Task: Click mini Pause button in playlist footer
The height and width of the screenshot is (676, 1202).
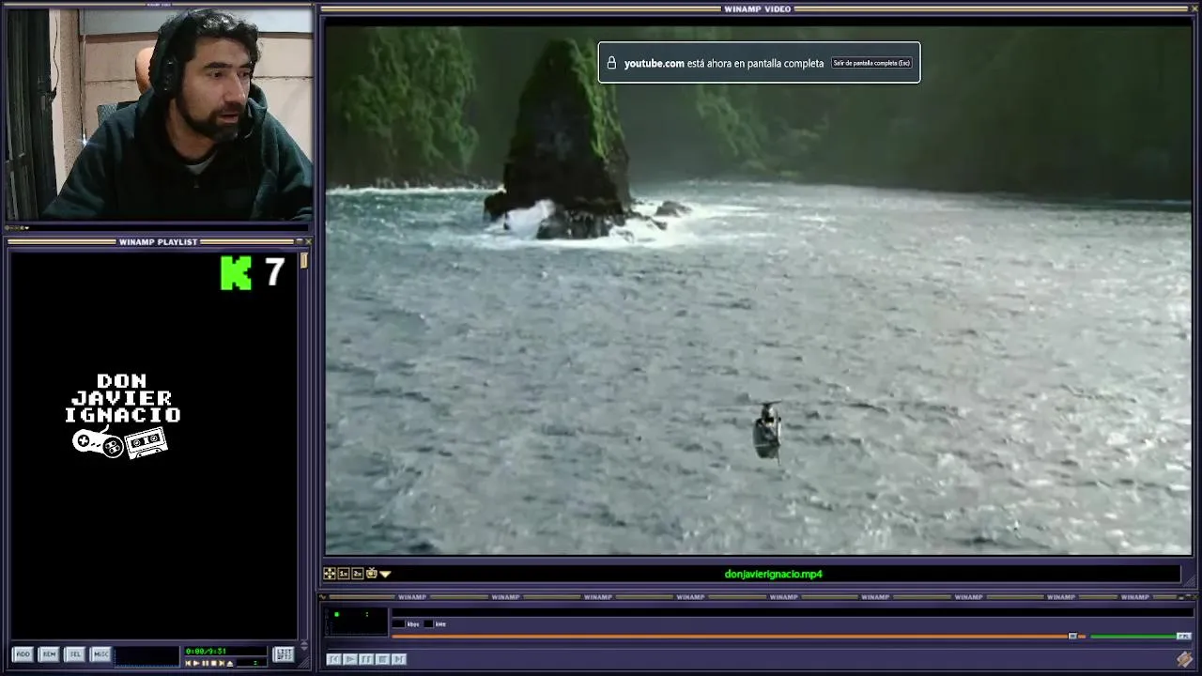Action: coord(205,663)
